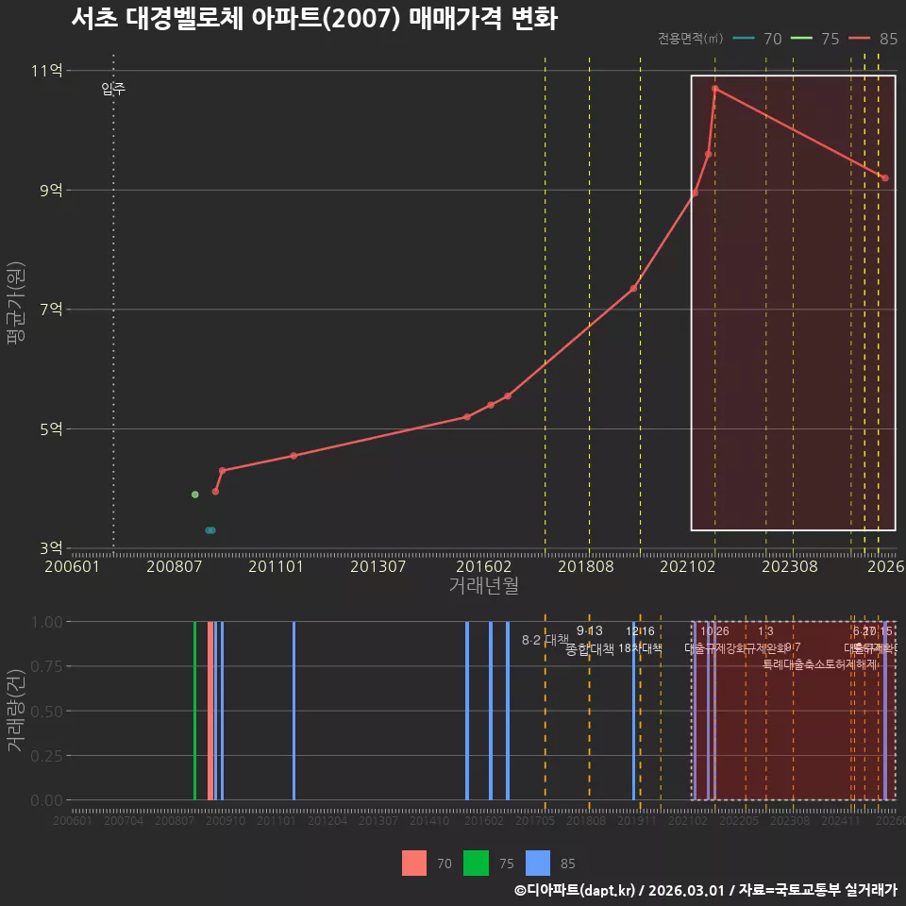Click the 0.00 volume axis label
Viewport: 906px width, 906px height.
[47, 800]
